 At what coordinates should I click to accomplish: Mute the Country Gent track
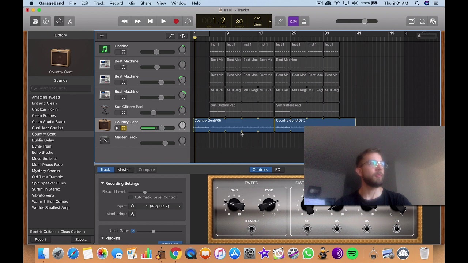click(117, 128)
